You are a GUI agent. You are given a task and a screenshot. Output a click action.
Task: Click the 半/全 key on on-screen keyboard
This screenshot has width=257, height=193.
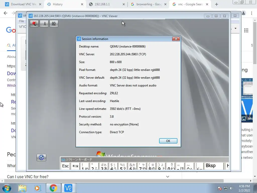75,166
